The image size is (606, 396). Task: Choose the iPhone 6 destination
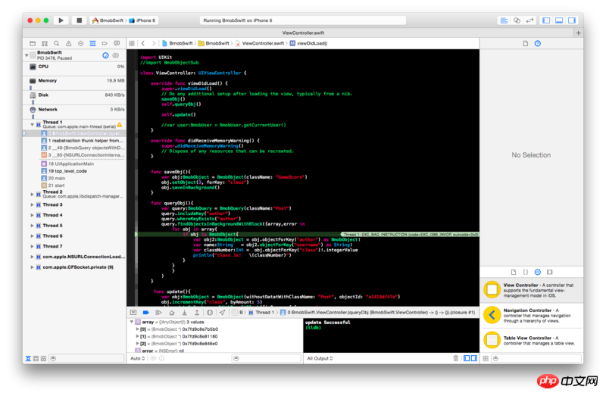tap(142, 20)
